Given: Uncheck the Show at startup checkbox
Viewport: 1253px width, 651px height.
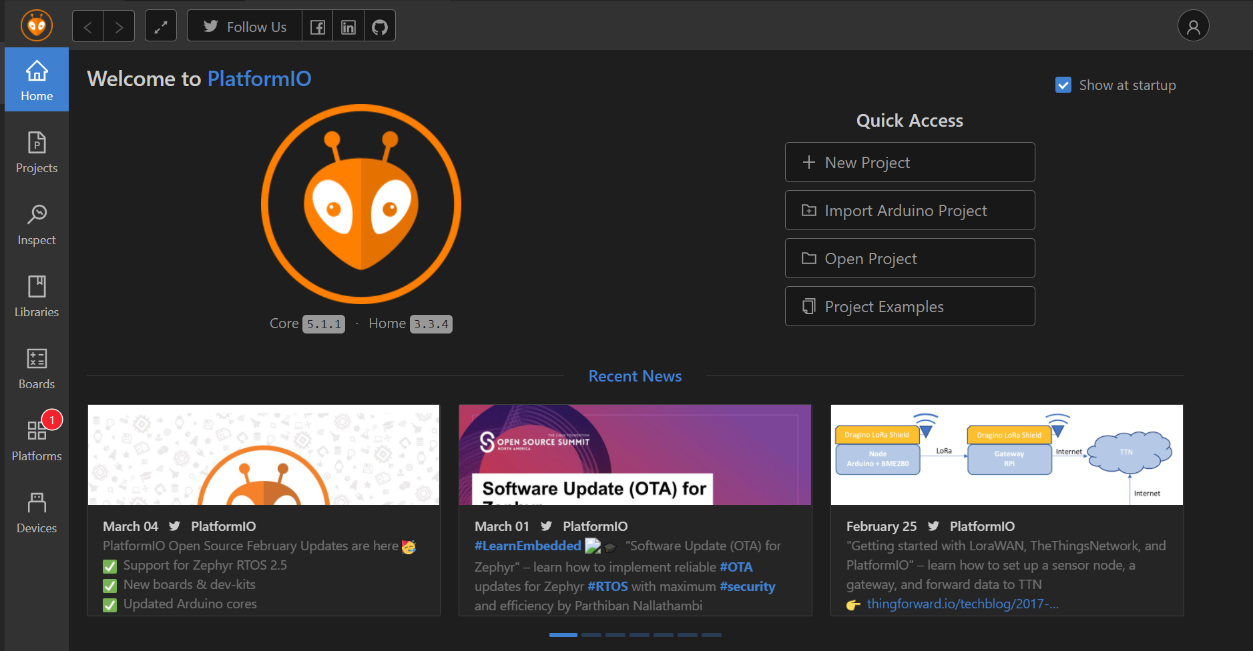Looking at the screenshot, I should (x=1063, y=85).
